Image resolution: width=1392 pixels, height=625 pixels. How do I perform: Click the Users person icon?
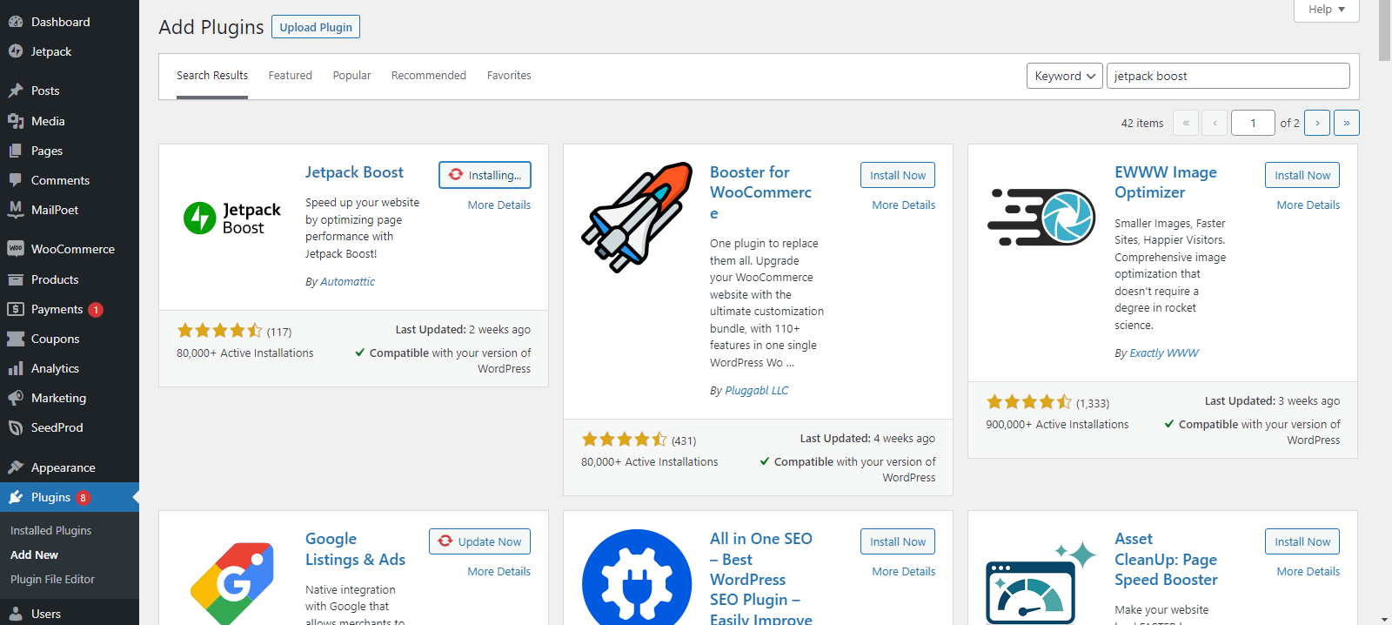(16, 614)
